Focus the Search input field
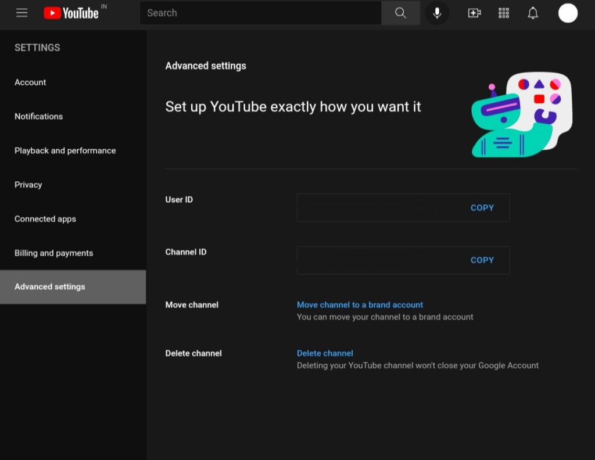This screenshot has width=595, height=460. click(x=260, y=13)
